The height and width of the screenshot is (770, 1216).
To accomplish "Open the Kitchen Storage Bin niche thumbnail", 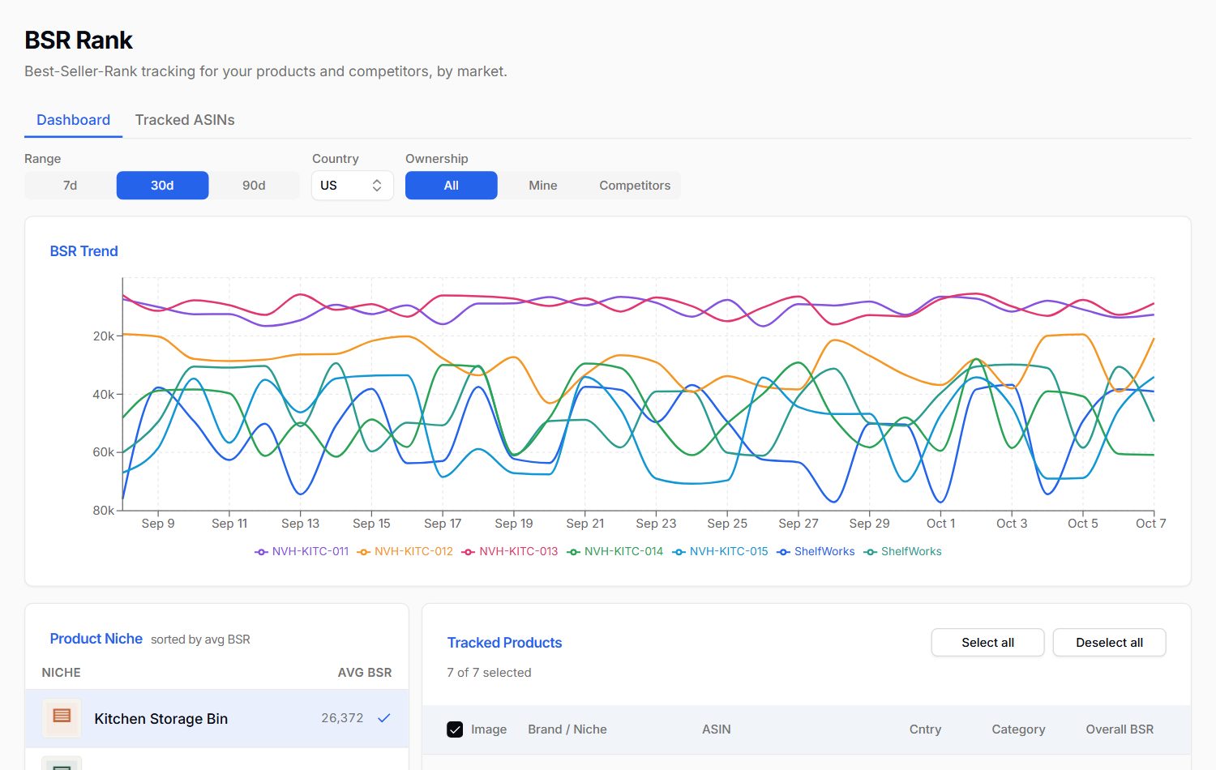I will pyautogui.click(x=62, y=718).
